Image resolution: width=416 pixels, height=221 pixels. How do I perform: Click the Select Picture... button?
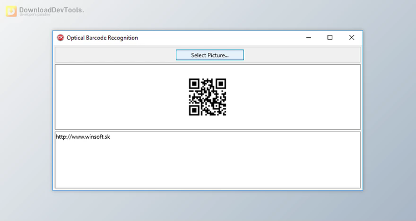[210, 55]
